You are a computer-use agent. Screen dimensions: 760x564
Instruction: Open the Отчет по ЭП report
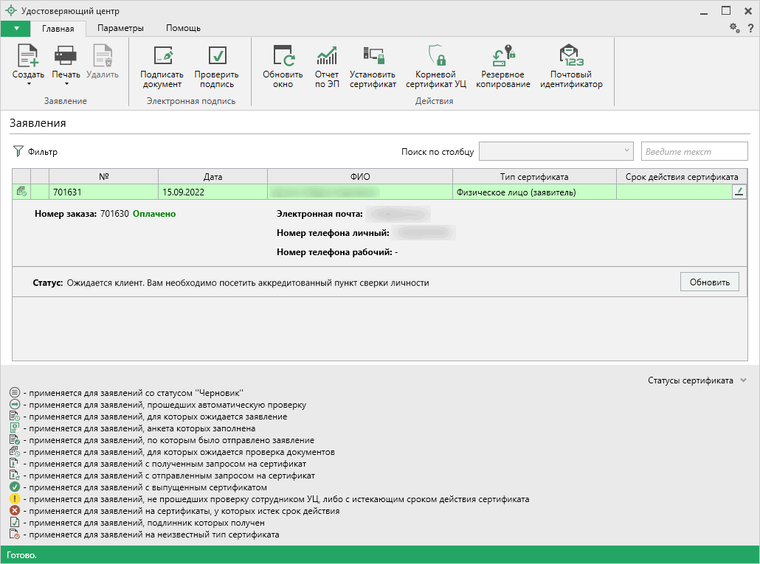[x=326, y=57]
